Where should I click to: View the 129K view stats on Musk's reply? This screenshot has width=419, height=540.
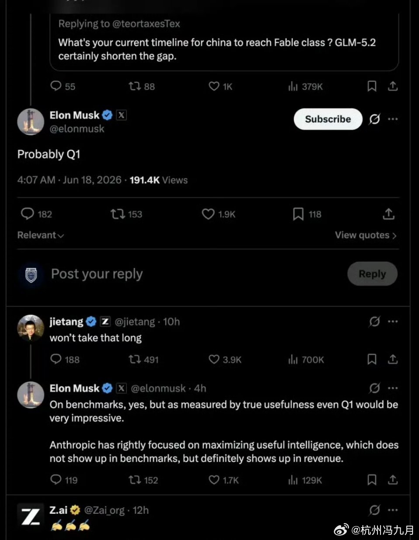click(x=305, y=480)
